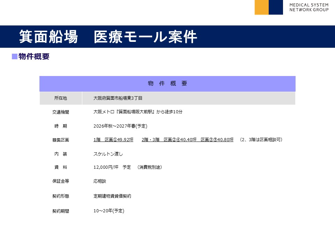Click the MEDICAL SYSTEM NETWORK GROUP text
This screenshot has height=251, width=335.
pyautogui.click(x=309, y=7)
